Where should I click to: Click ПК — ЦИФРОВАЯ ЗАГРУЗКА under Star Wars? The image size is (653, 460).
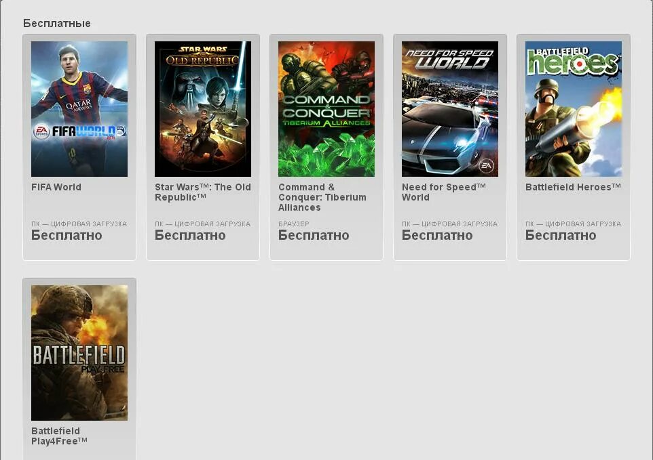(x=203, y=224)
